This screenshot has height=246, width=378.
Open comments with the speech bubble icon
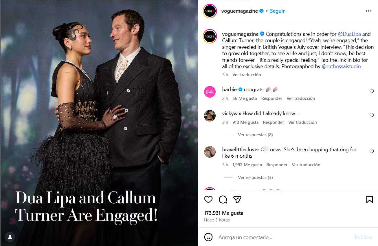(223, 200)
